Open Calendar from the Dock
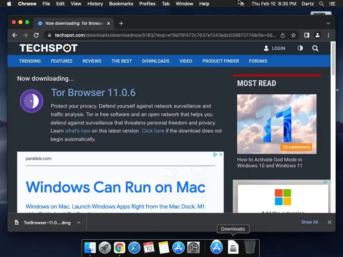Screen dimensions: 343x257 (149, 248)
